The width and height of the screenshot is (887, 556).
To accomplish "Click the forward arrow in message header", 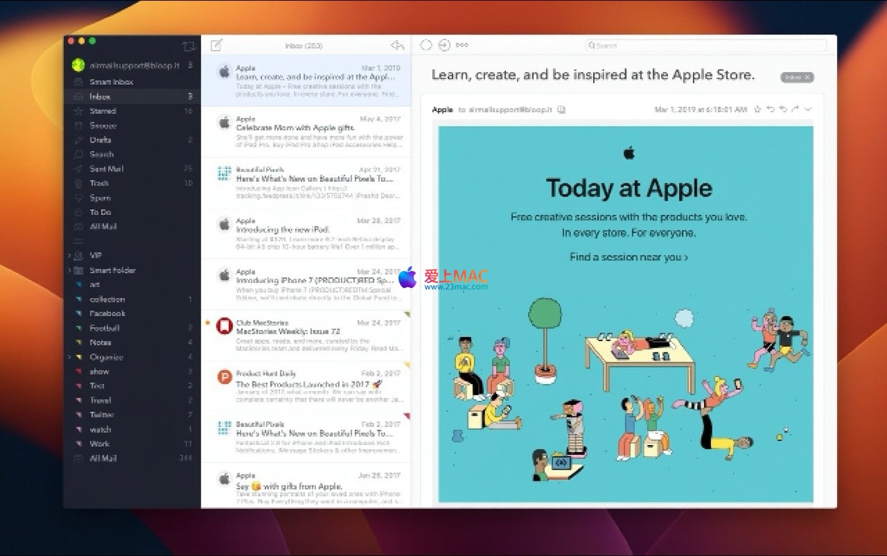I will [795, 110].
